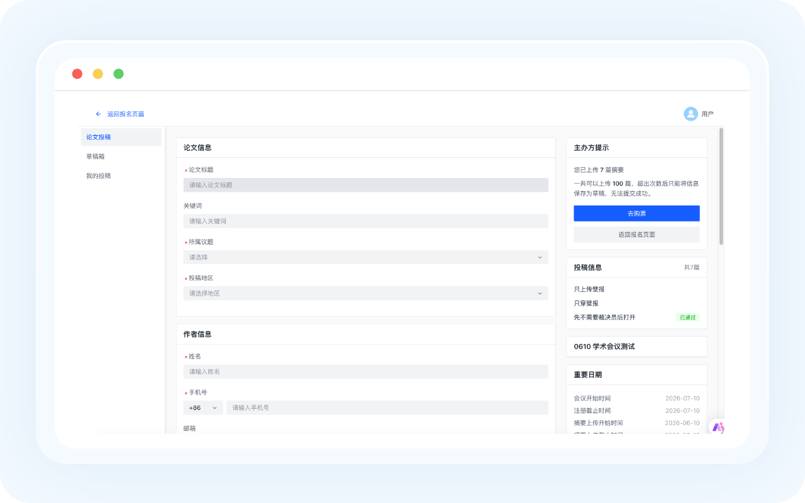Click the 先不需要裁决员后打开 submission entry

[x=604, y=318]
